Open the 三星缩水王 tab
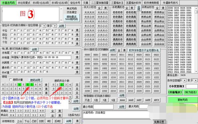This screenshot has width=198, height=124. pyautogui.click(x=117, y=3)
